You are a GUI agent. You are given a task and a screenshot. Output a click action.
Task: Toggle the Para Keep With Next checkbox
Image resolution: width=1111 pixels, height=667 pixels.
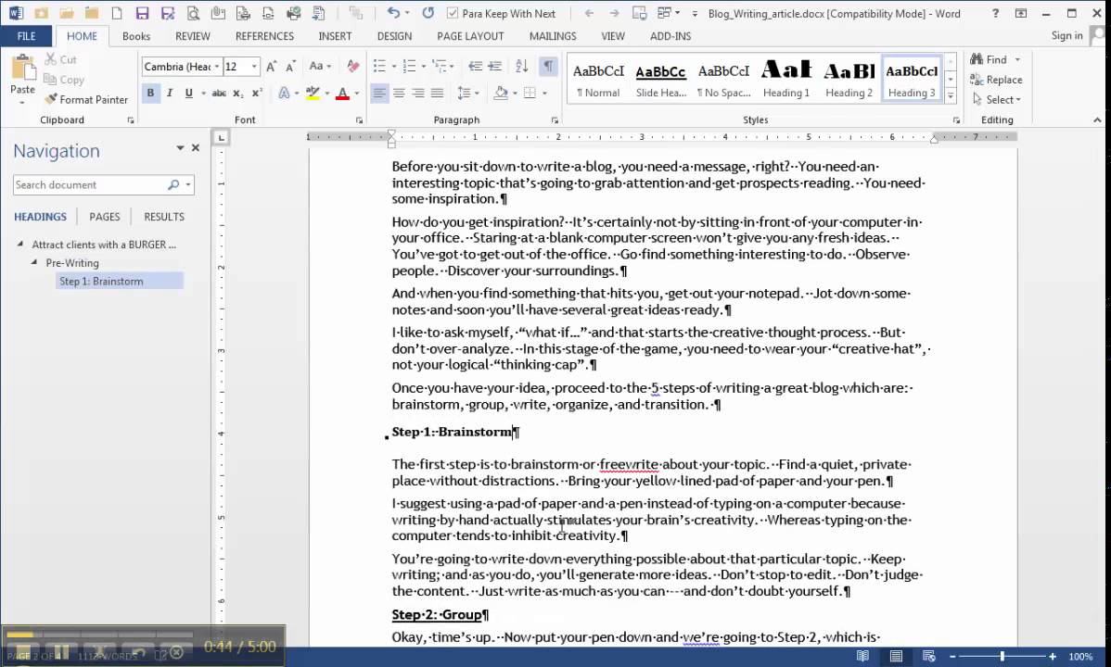point(452,14)
